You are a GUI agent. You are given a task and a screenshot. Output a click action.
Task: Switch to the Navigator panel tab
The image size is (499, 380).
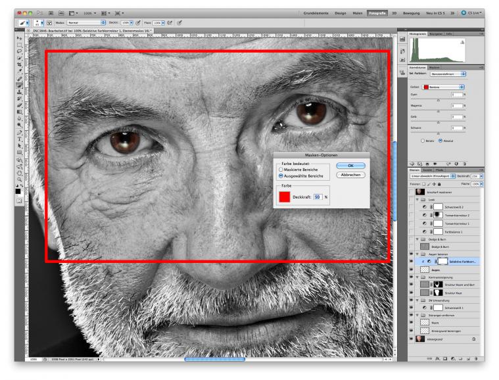coord(436,34)
